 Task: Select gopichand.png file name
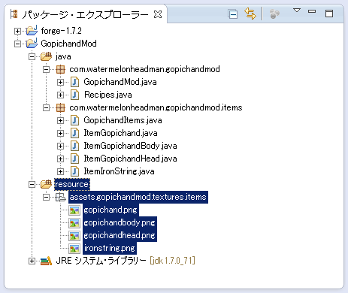(x=110, y=210)
